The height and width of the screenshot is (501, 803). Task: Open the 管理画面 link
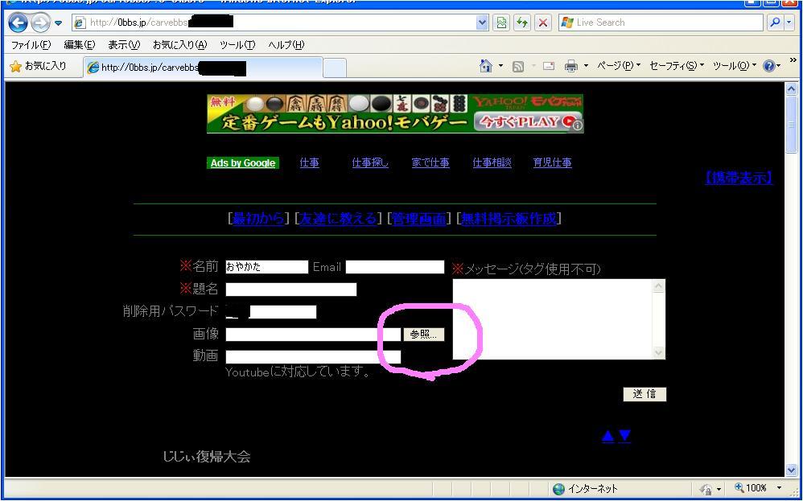[418, 219]
